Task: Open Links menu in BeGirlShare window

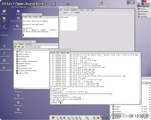Action: 88,10
